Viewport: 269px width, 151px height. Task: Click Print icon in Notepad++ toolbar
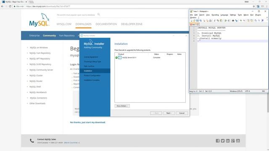(x=210, y=21)
